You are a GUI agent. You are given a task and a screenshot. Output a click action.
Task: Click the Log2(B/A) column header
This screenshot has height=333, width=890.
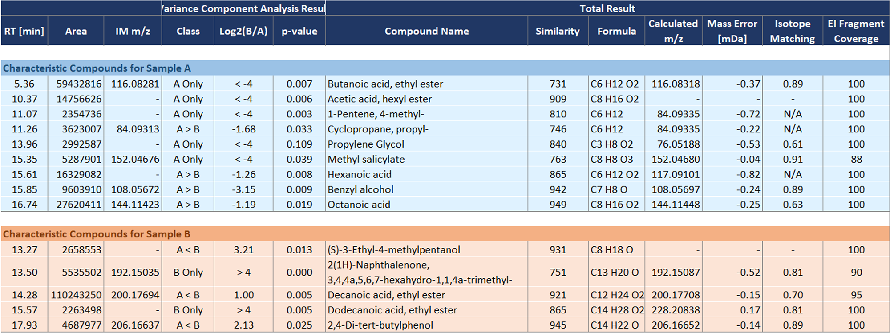click(x=243, y=31)
